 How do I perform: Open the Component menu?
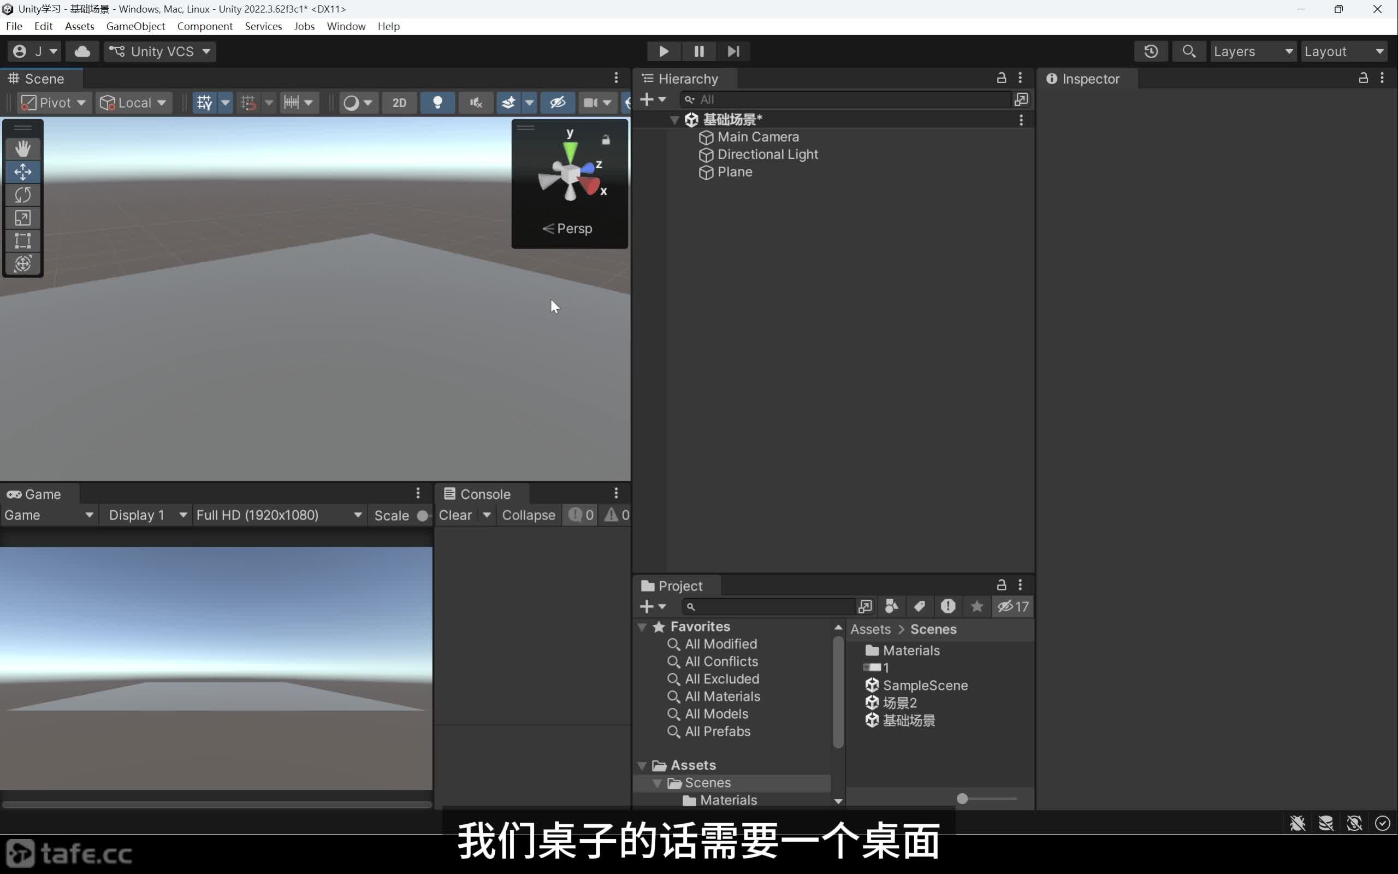pyautogui.click(x=205, y=26)
